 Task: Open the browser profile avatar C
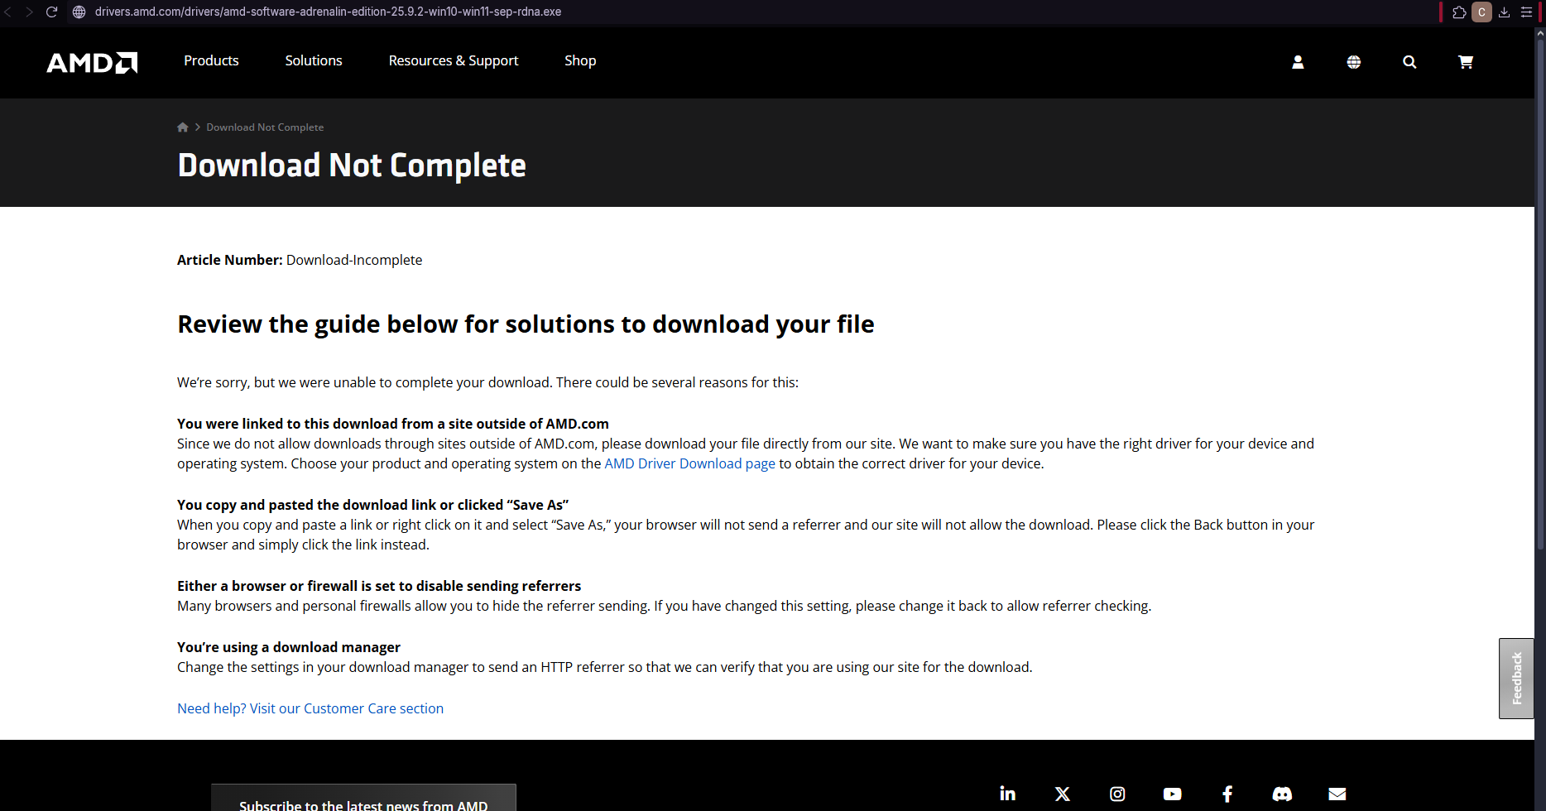[1481, 12]
